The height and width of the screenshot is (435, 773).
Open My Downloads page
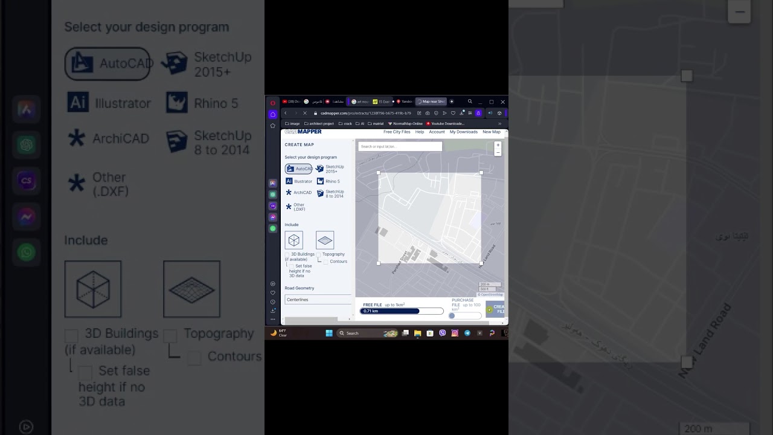pos(464,132)
